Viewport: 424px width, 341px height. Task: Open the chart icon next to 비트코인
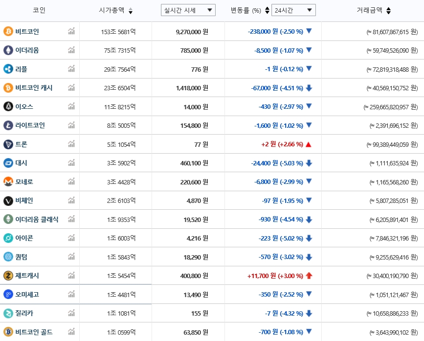71,31
